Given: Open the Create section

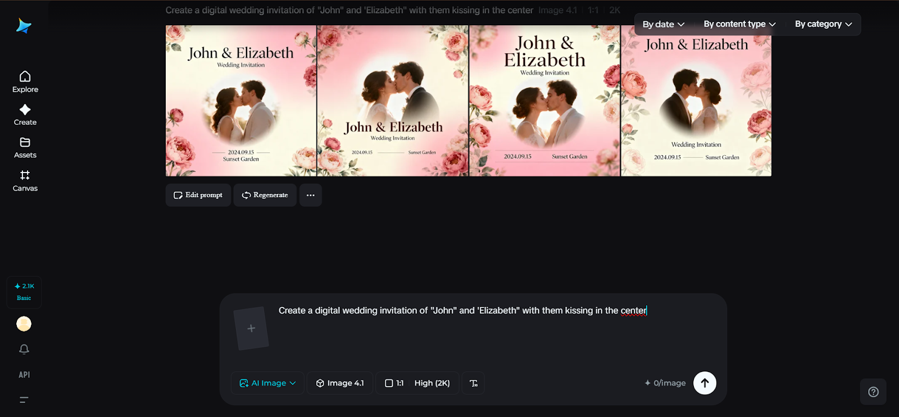Looking at the screenshot, I should 25,115.
